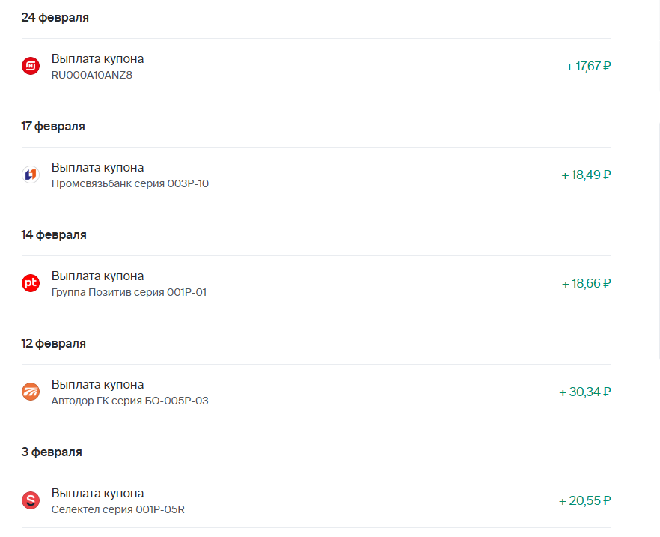Select the 24 февраля date header
Screen dimensions: 660x537
pyautogui.click(x=55, y=18)
